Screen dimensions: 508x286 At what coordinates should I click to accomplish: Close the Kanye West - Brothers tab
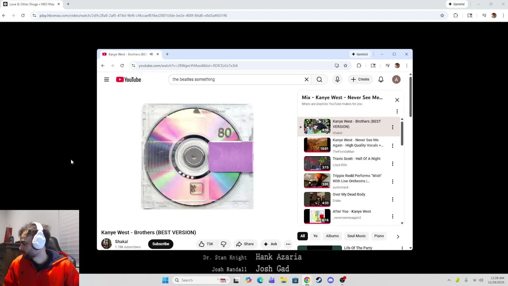point(158,54)
